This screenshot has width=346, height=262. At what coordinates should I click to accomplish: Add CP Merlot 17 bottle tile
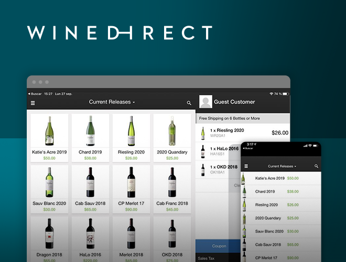click(131, 189)
